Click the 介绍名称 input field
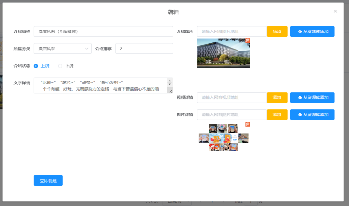Viewport: 349px width, 206px height. tap(103, 31)
